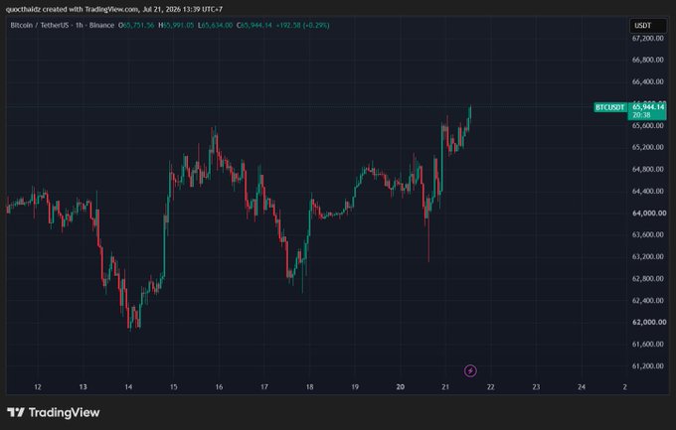Click the TradingView logo
This screenshot has width=676, height=430.
[54, 413]
